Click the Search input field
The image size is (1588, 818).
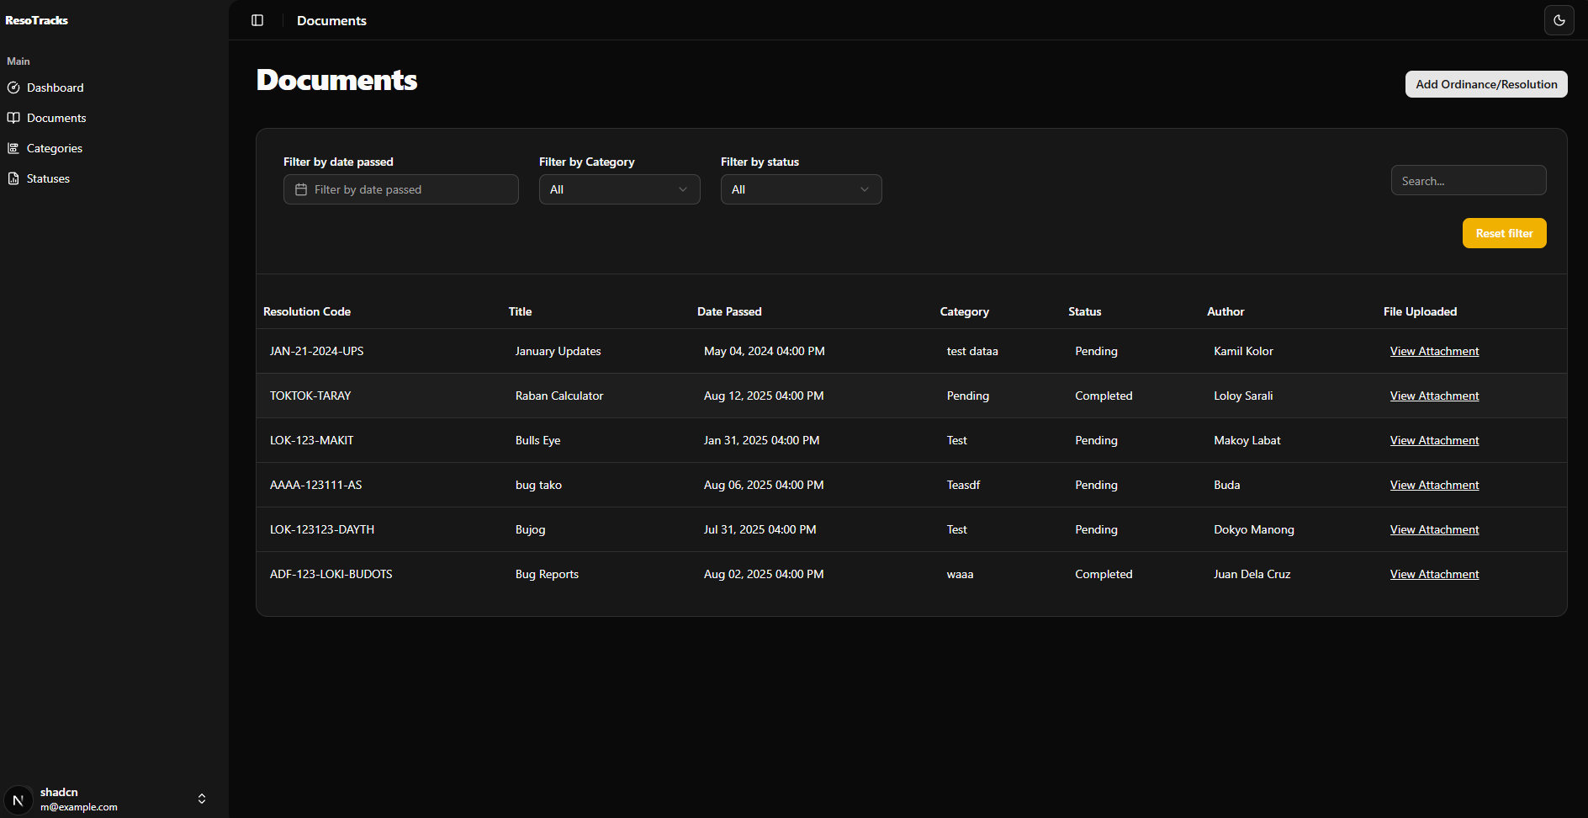tap(1468, 181)
